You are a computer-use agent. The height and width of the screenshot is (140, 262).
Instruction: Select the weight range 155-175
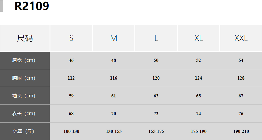coord(156,131)
